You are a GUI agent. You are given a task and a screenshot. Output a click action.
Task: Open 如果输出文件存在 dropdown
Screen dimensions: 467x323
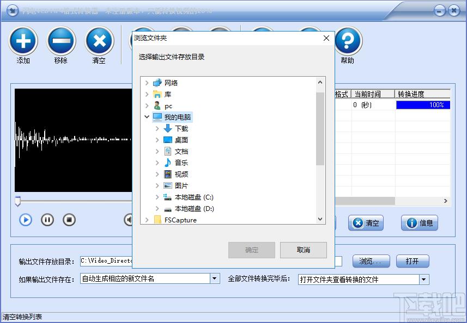pos(215,279)
